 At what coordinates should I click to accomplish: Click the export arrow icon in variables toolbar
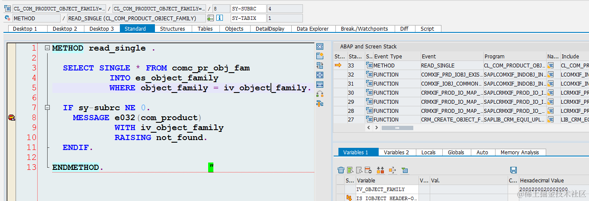pos(392,170)
